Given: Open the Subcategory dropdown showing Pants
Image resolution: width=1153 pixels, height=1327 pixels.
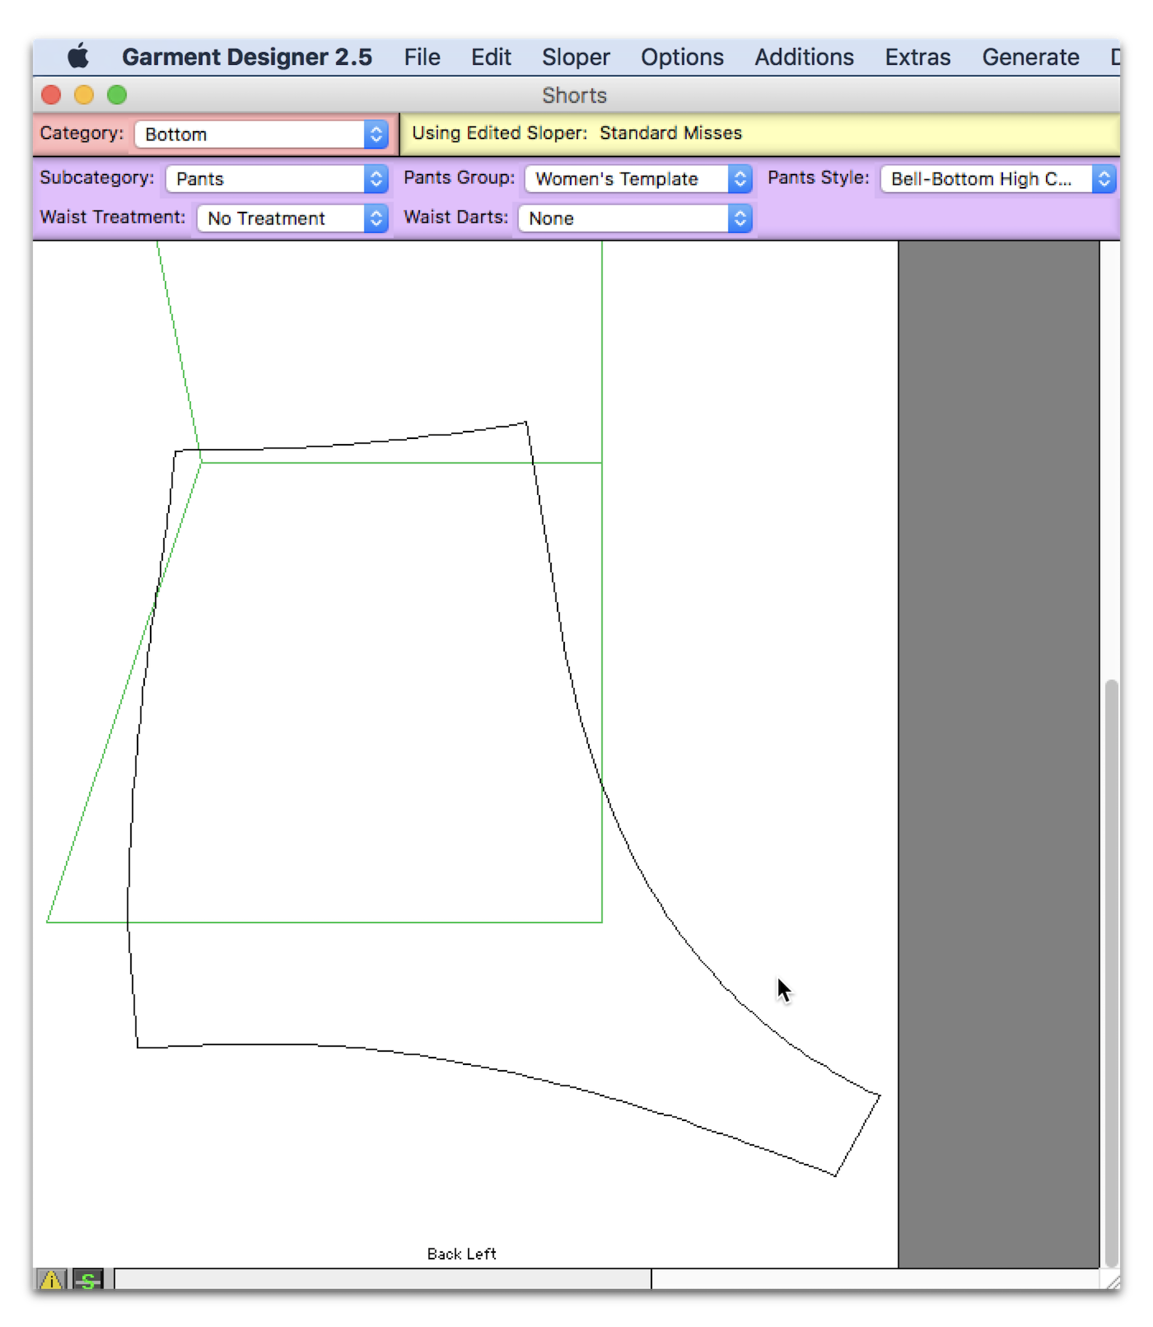Looking at the screenshot, I should (x=277, y=179).
